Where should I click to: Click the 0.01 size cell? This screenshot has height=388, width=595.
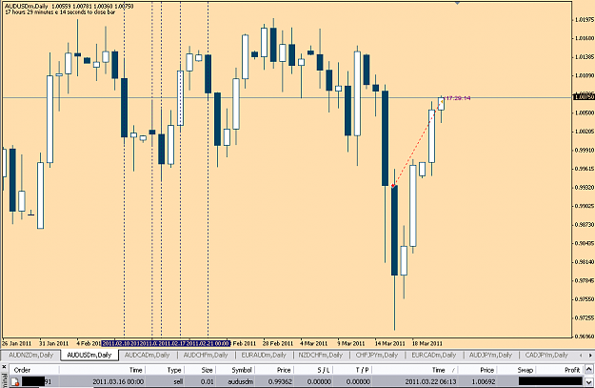208,381
